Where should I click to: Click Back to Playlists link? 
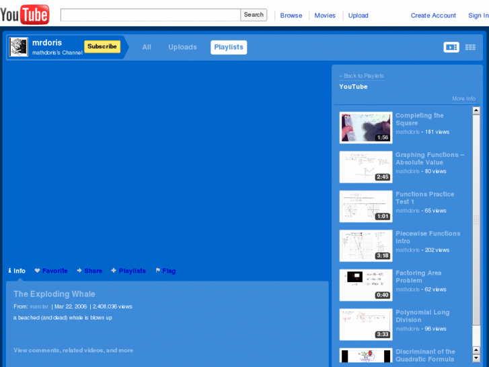coord(362,76)
